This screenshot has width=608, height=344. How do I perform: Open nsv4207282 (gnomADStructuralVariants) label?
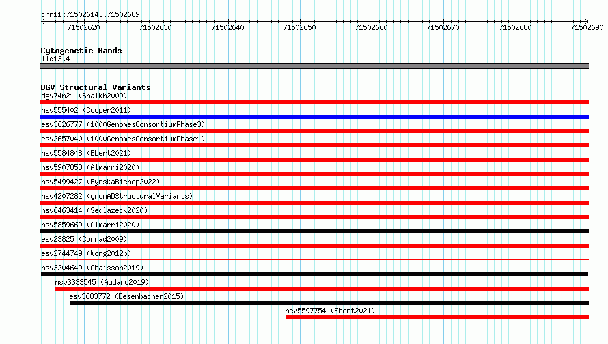[x=117, y=196]
